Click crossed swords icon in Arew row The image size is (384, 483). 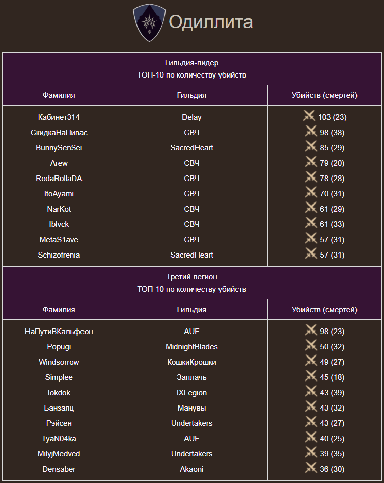point(311,162)
